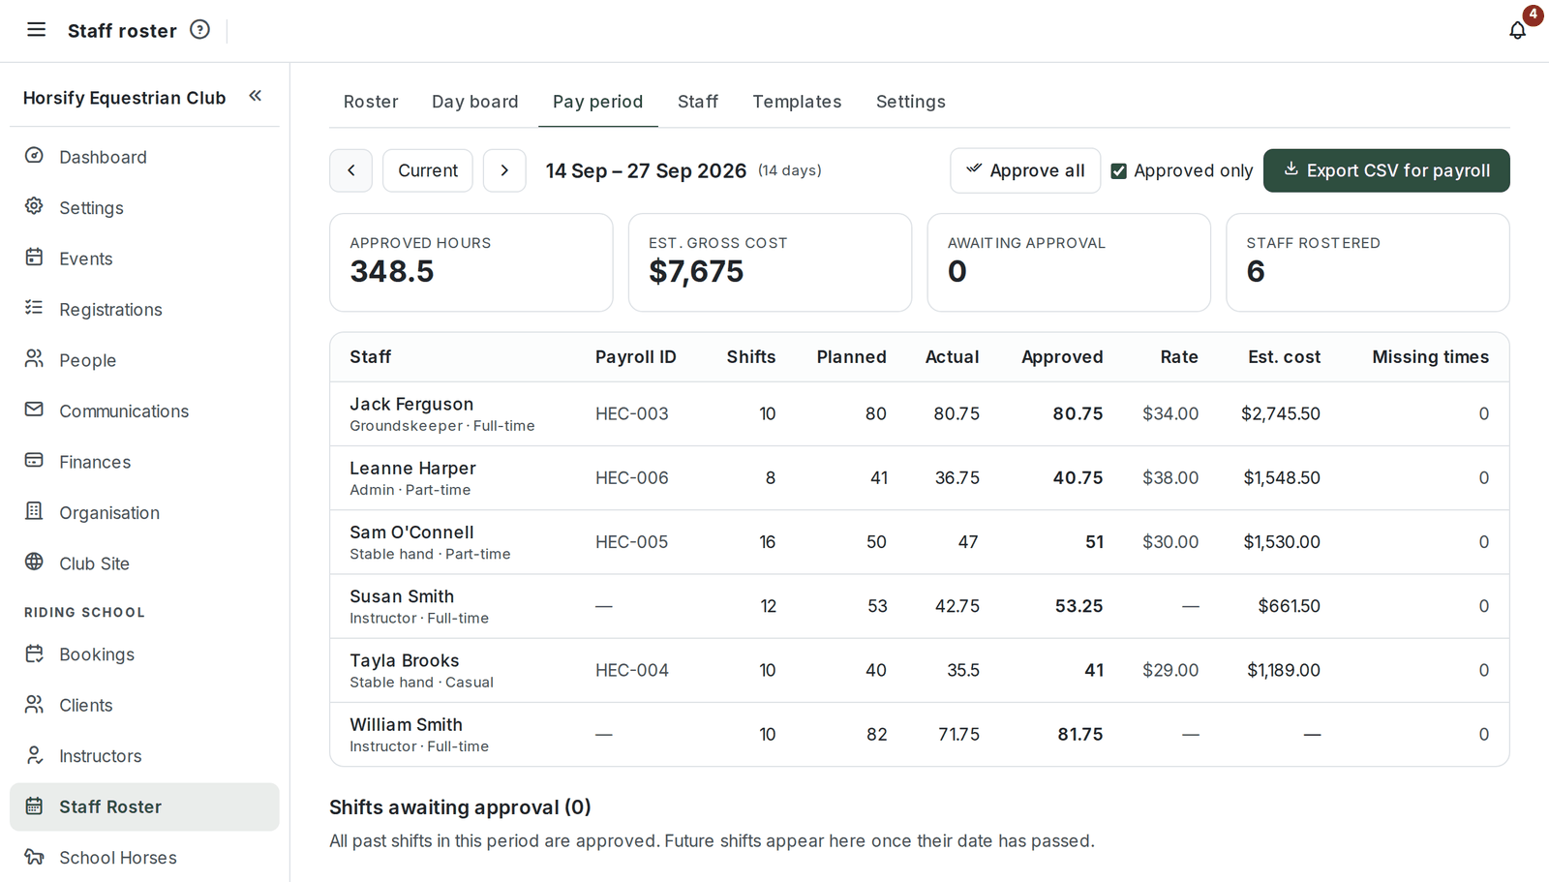The image size is (1549, 882).
Task: Switch to the Roster tab
Action: (371, 102)
